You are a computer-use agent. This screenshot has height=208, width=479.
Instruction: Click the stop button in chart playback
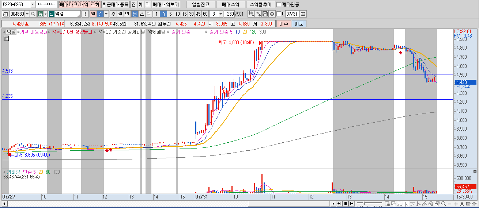346,204
